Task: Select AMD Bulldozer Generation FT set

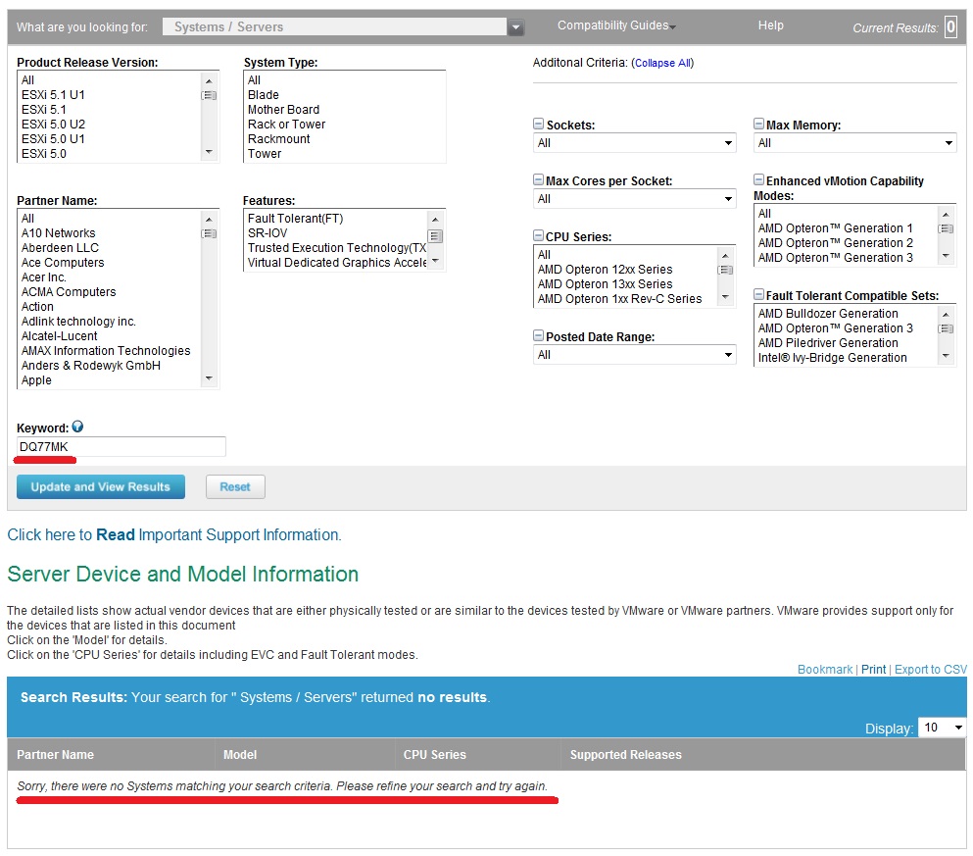Action: coord(828,314)
